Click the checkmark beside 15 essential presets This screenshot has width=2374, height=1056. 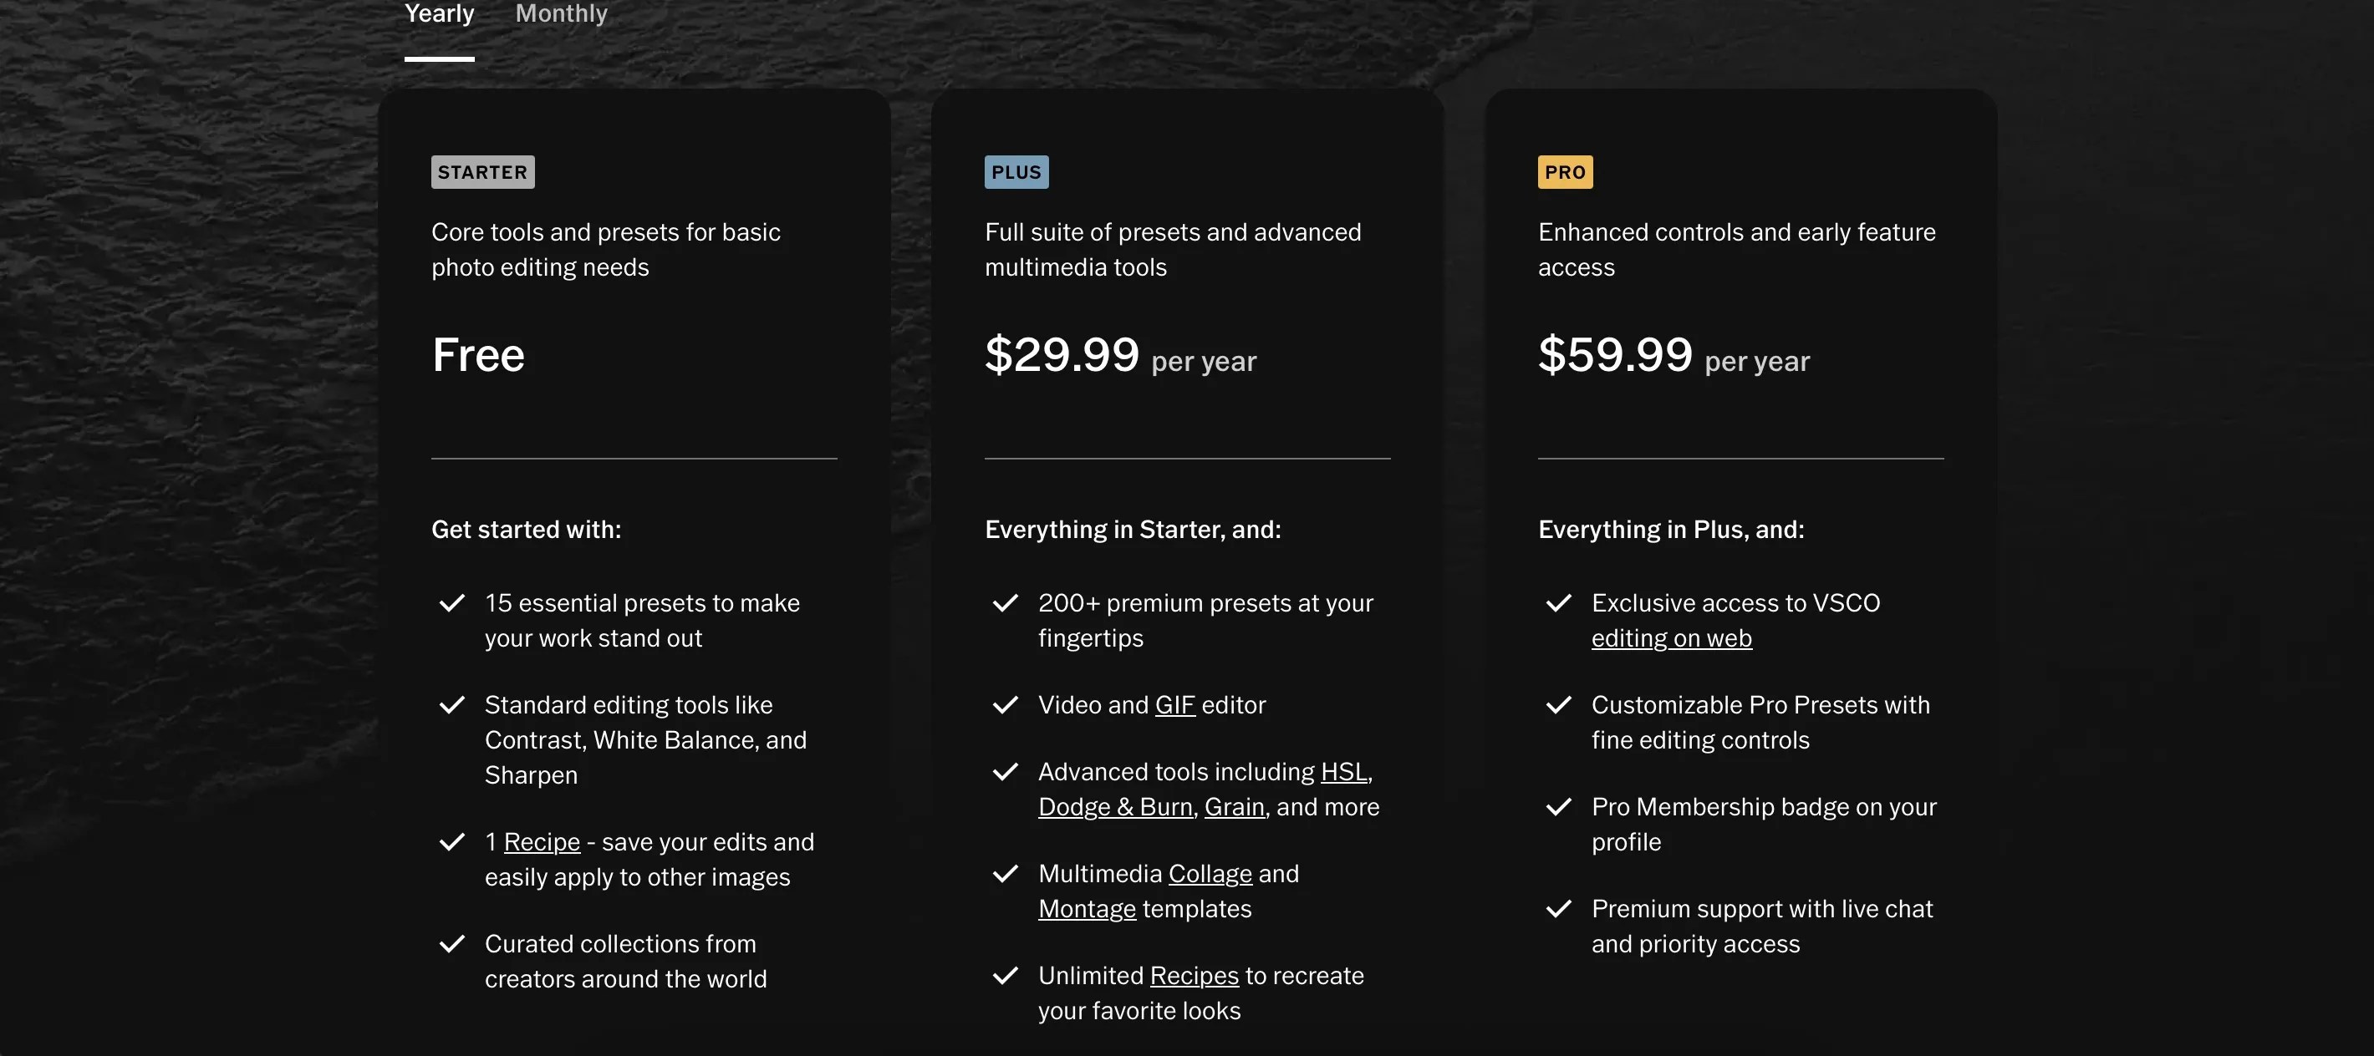pos(452,603)
